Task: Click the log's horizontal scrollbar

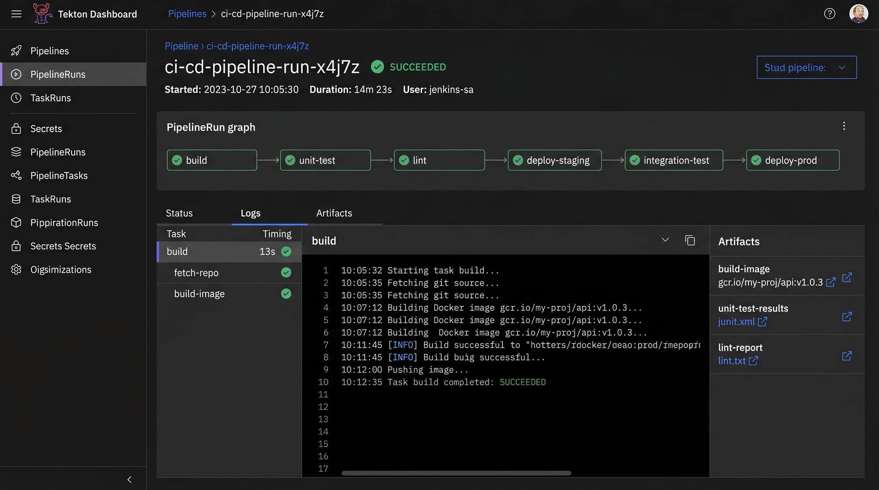Action: (456, 473)
